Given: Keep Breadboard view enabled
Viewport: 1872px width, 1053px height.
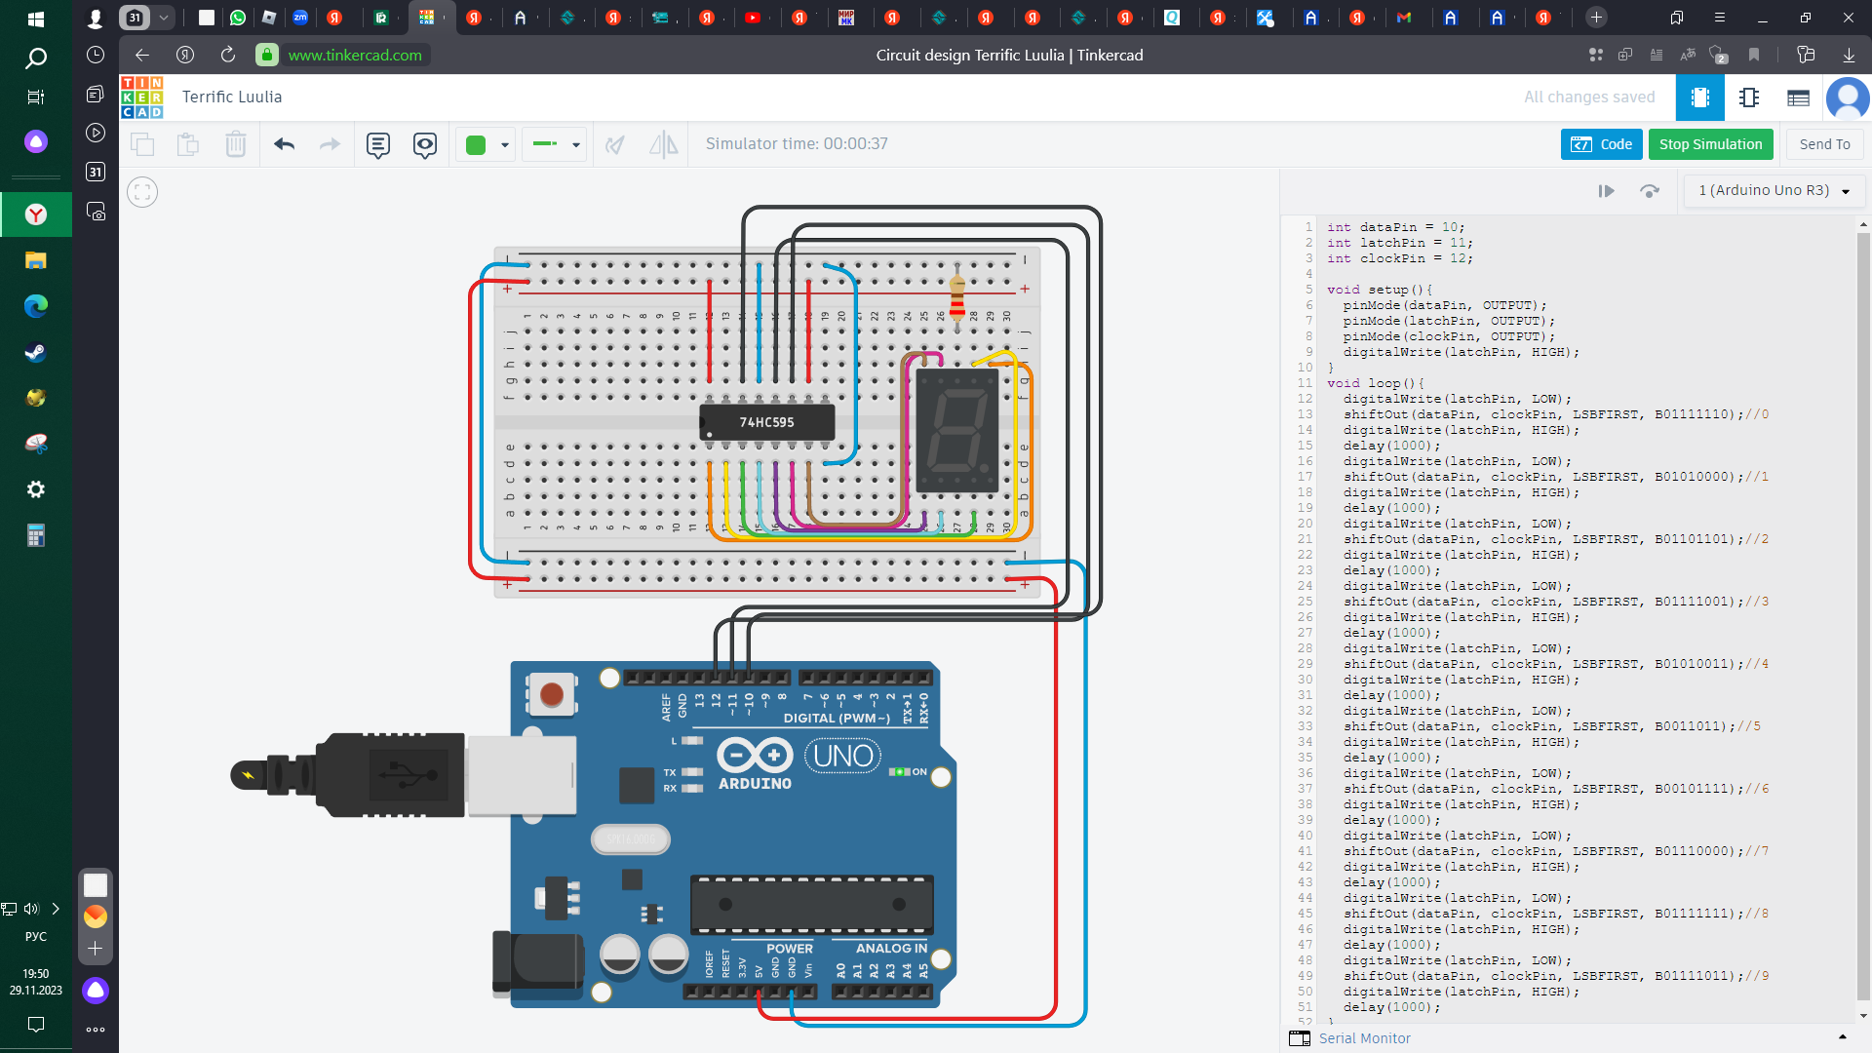Looking at the screenshot, I should click(x=1699, y=97).
